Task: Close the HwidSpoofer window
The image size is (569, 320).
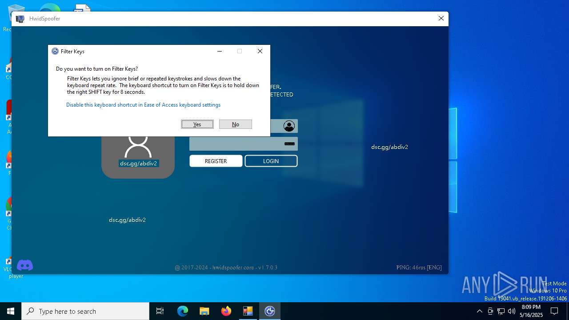Action: click(441, 18)
